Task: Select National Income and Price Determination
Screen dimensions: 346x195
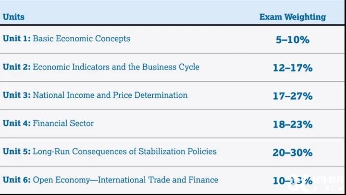Action: pos(110,95)
